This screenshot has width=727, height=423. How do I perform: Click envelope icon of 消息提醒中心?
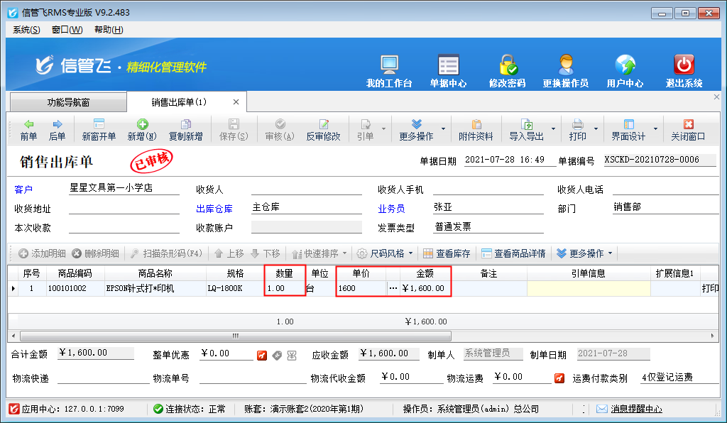[602, 409]
